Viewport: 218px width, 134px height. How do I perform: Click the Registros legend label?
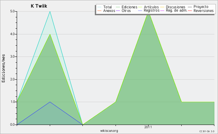[152, 11]
